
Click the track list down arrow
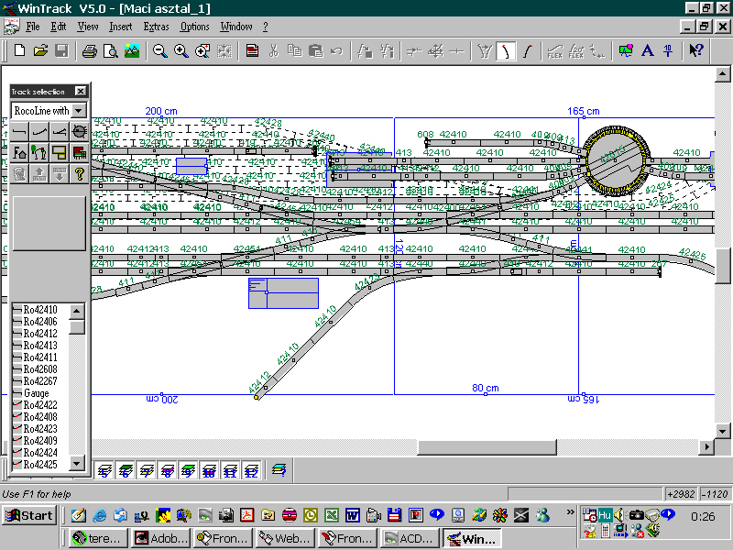click(77, 463)
